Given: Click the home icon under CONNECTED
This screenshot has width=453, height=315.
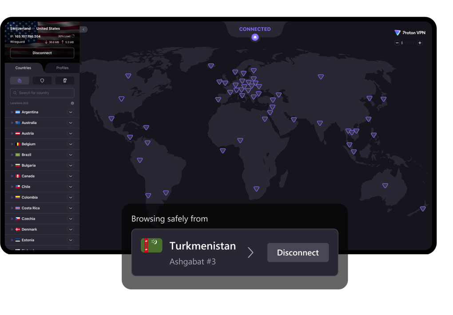Looking at the screenshot, I should tap(255, 37).
